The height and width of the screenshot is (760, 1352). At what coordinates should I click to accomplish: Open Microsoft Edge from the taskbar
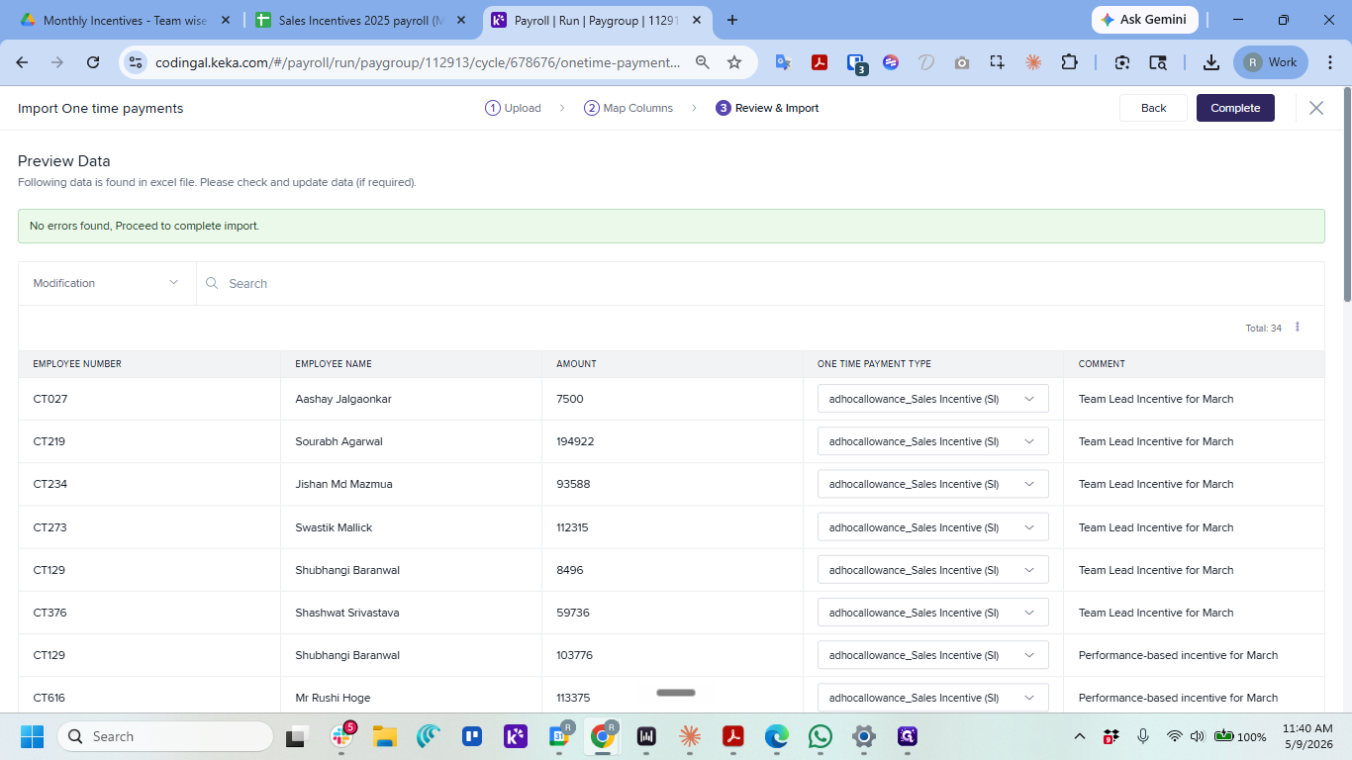pyautogui.click(x=777, y=736)
